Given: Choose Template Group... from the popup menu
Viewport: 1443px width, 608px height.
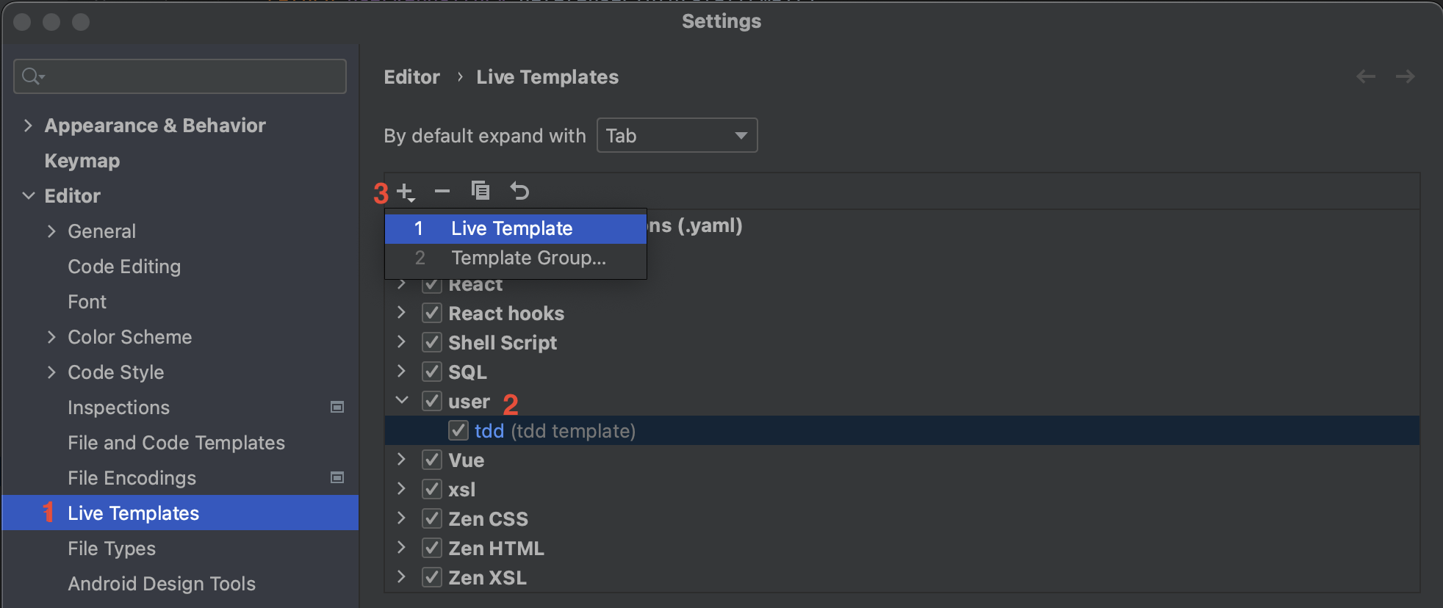Looking at the screenshot, I should pos(528,258).
